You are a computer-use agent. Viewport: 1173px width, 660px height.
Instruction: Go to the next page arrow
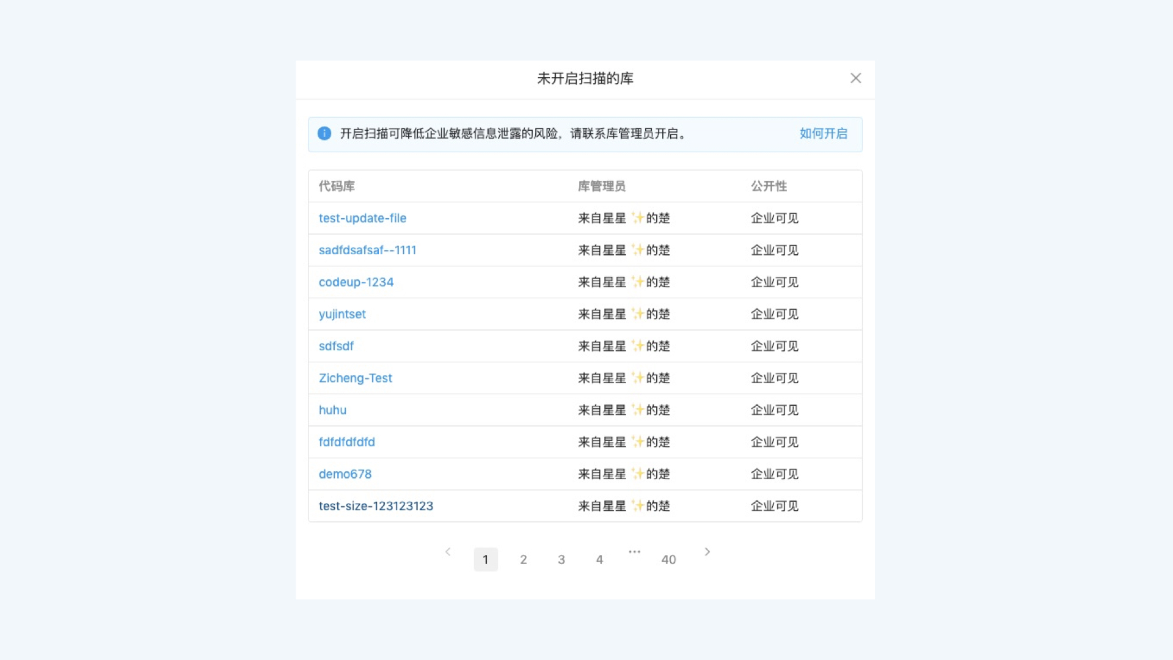point(707,552)
